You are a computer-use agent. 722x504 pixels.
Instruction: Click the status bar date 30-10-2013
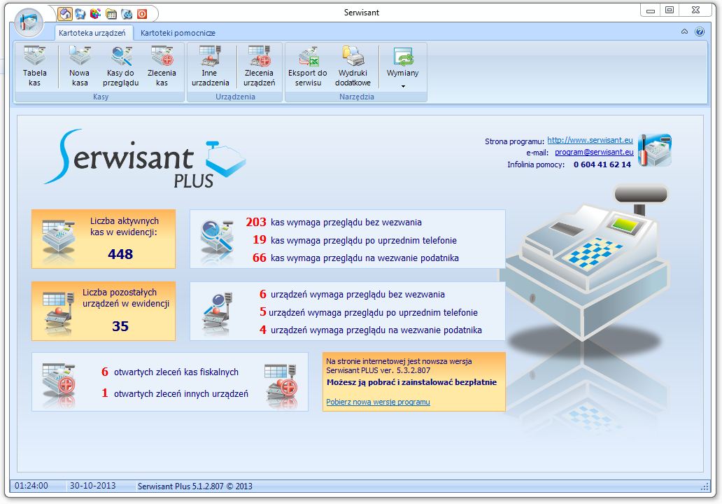click(x=92, y=486)
